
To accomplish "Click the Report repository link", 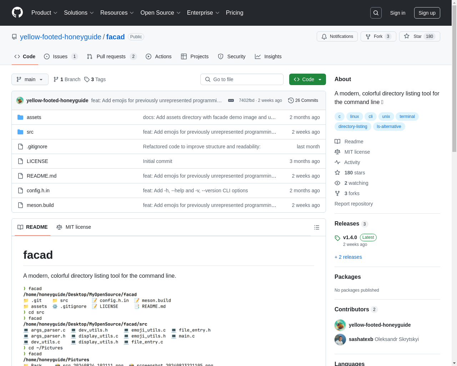I will point(354,204).
